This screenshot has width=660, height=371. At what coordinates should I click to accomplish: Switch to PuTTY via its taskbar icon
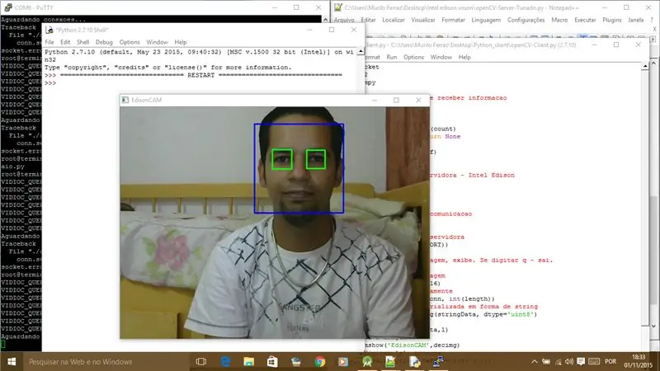438,362
